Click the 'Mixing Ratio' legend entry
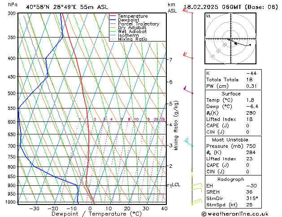Screen dimensions: 282x217 (x=133, y=39)
